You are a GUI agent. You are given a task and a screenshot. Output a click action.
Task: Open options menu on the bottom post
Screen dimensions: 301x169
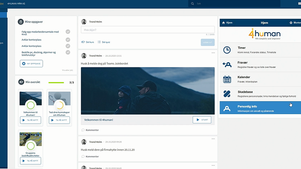pos(213,165)
